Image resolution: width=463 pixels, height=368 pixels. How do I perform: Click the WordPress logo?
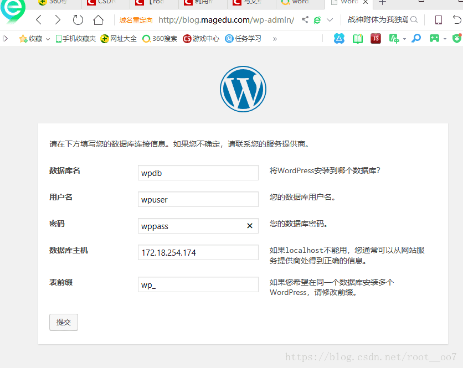(243, 89)
